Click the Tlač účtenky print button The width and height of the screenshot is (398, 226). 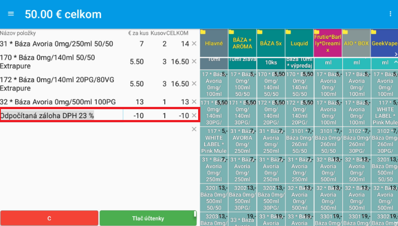148,218
